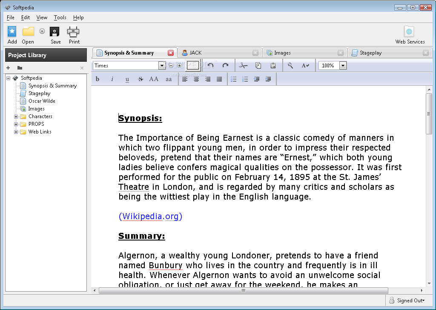436x310 pixels.
Task: Open the Times font dropdown
Action: coord(162,65)
